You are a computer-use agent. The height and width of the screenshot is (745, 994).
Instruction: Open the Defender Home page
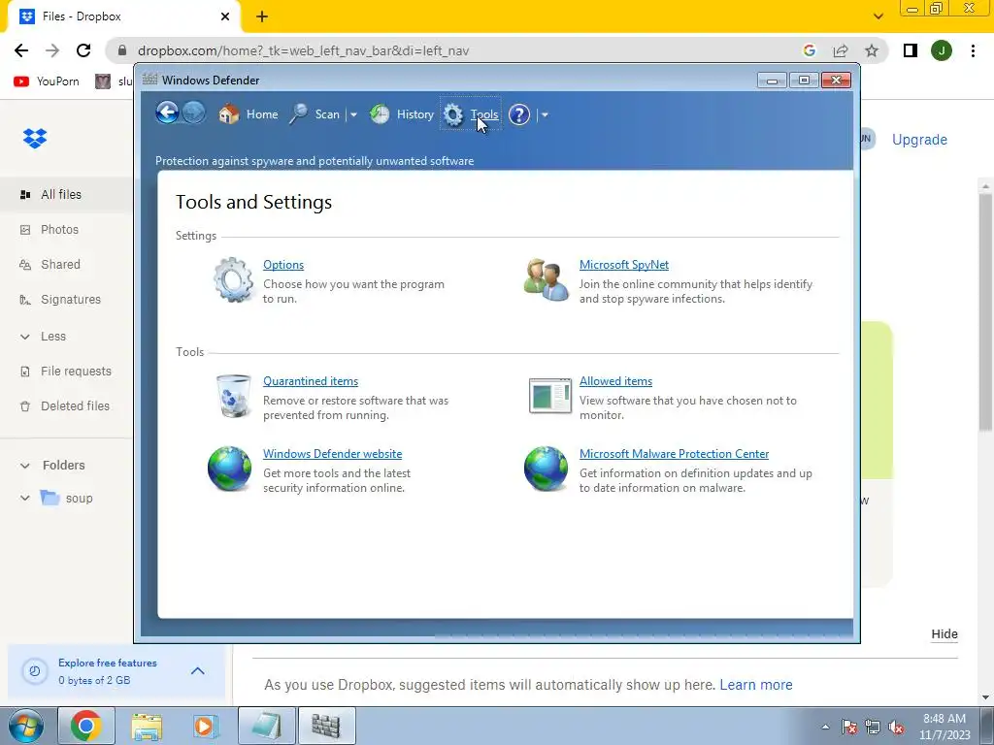click(248, 114)
